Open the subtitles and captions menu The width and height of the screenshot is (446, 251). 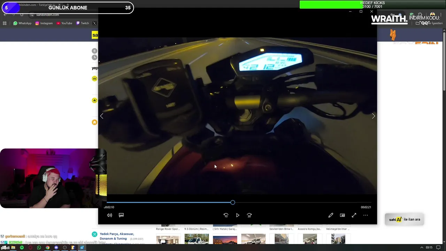pyautogui.click(x=121, y=215)
